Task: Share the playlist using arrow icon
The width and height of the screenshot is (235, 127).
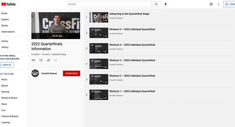Action: [48, 60]
